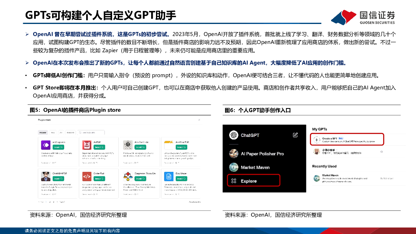Click the Doc Maker blue document icon
The image size is (416, 234).
click(169, 176)
